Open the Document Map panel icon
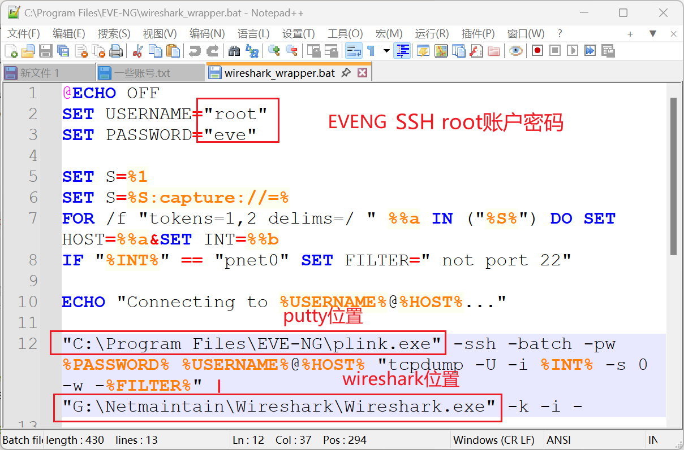Screen dimensions: 684x450 coord(440,51)
